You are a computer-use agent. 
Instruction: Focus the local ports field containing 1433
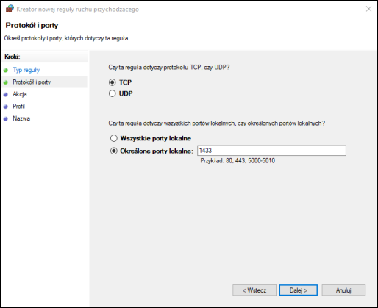271,151
